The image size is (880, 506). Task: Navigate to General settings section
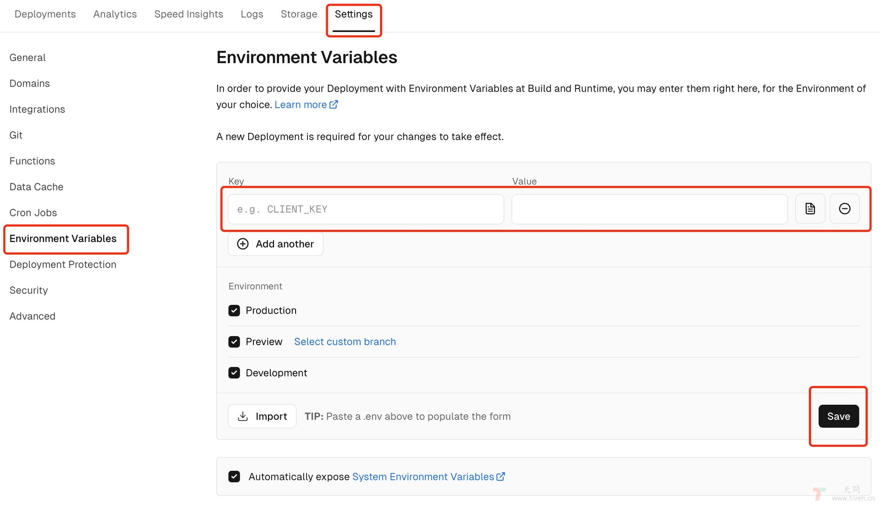[x=27, y=57]
